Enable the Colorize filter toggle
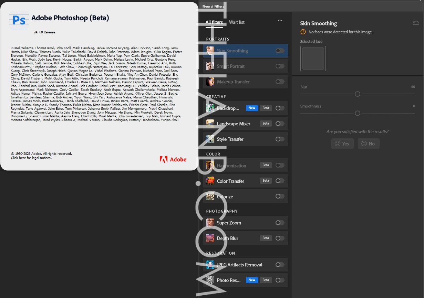Screen dimensions: 424x298 tap(280, 196)
